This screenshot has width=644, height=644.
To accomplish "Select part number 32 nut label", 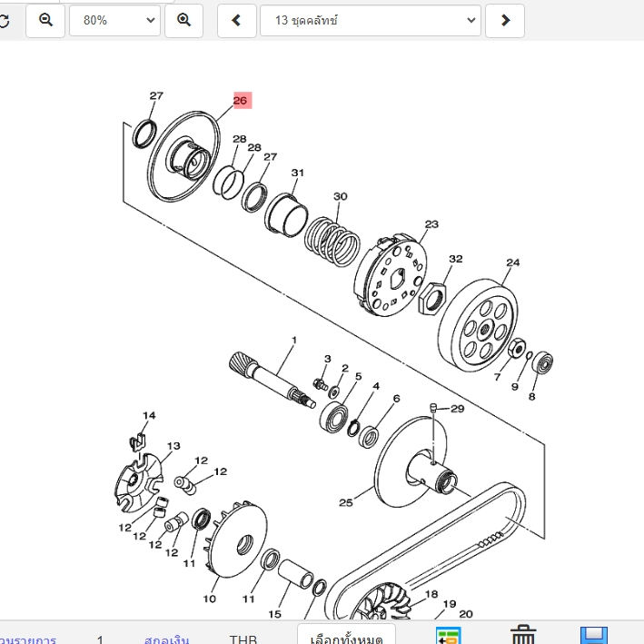I will coord(455,259).
